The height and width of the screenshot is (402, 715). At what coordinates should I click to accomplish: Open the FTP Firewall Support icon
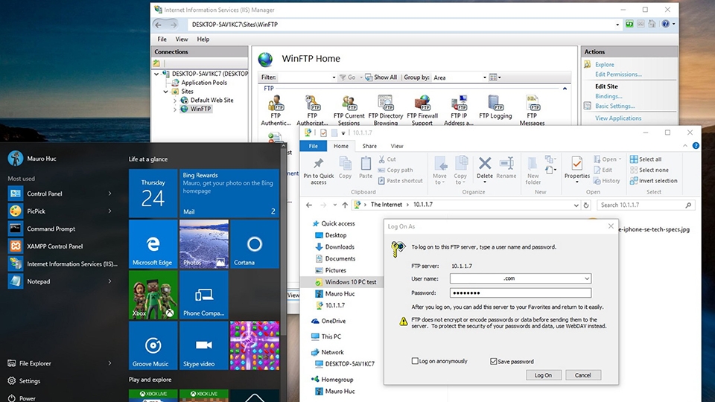[x=422, y=104]
